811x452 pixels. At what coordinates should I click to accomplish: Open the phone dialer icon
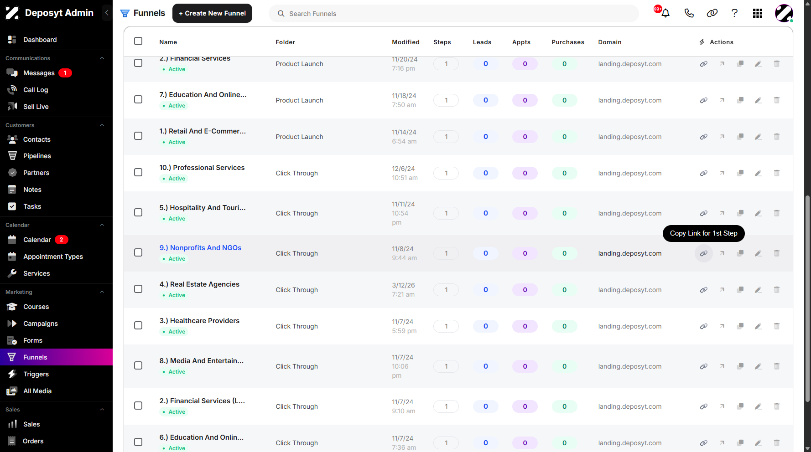[x=689, y=13]
